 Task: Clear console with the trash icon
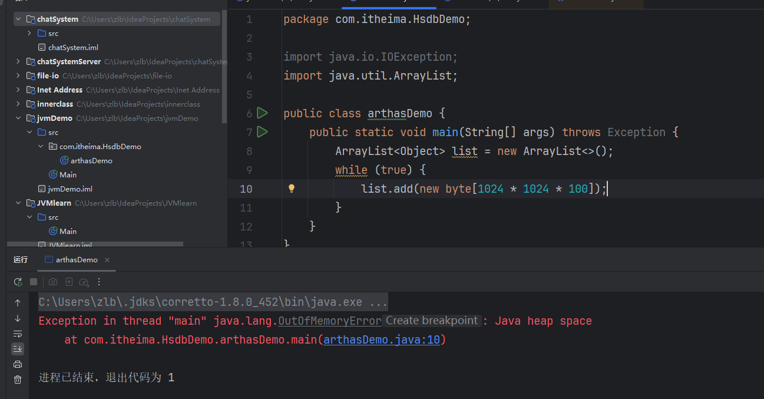(x=18, y=380)
